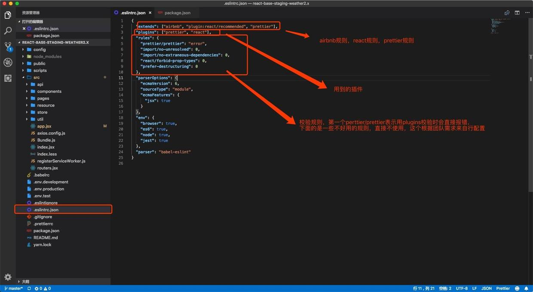Image resolution: width=533 pixels, height=292 pixels.
Task: Change the LF end-of-line sequence
Action: click(x=475, y=289)
